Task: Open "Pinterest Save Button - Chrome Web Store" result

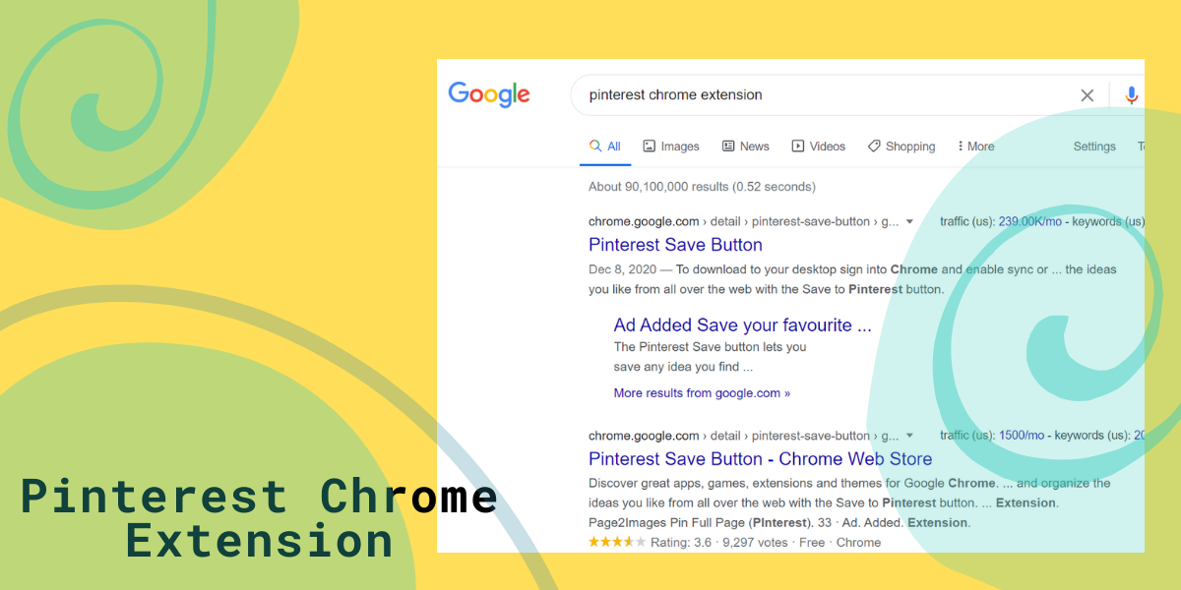Action: [x=760, y=459]
